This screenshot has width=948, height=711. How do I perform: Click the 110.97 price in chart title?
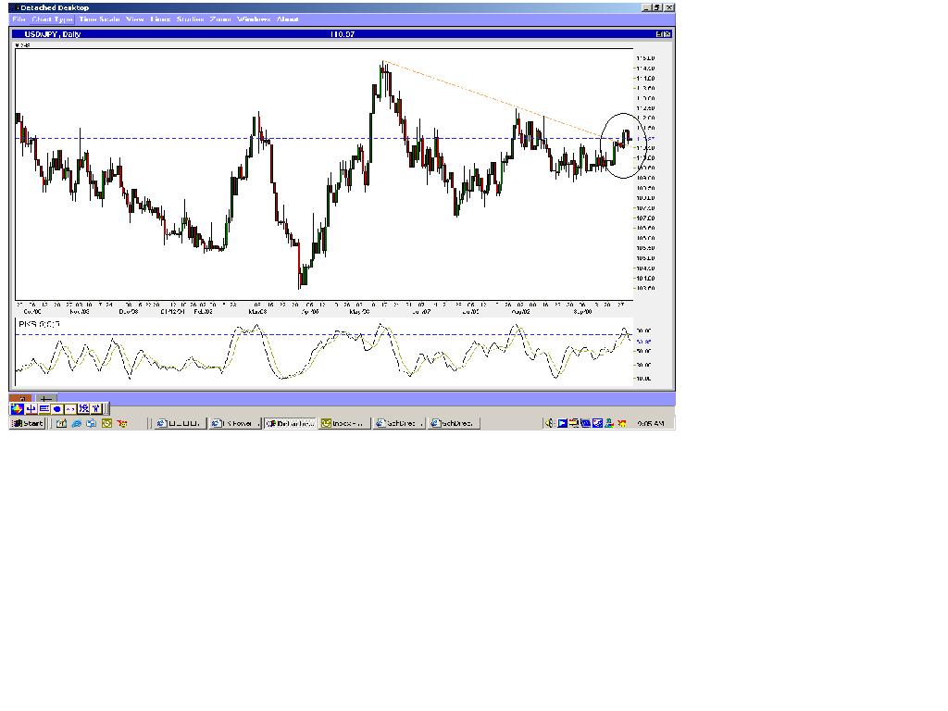[x=343, y=34]
